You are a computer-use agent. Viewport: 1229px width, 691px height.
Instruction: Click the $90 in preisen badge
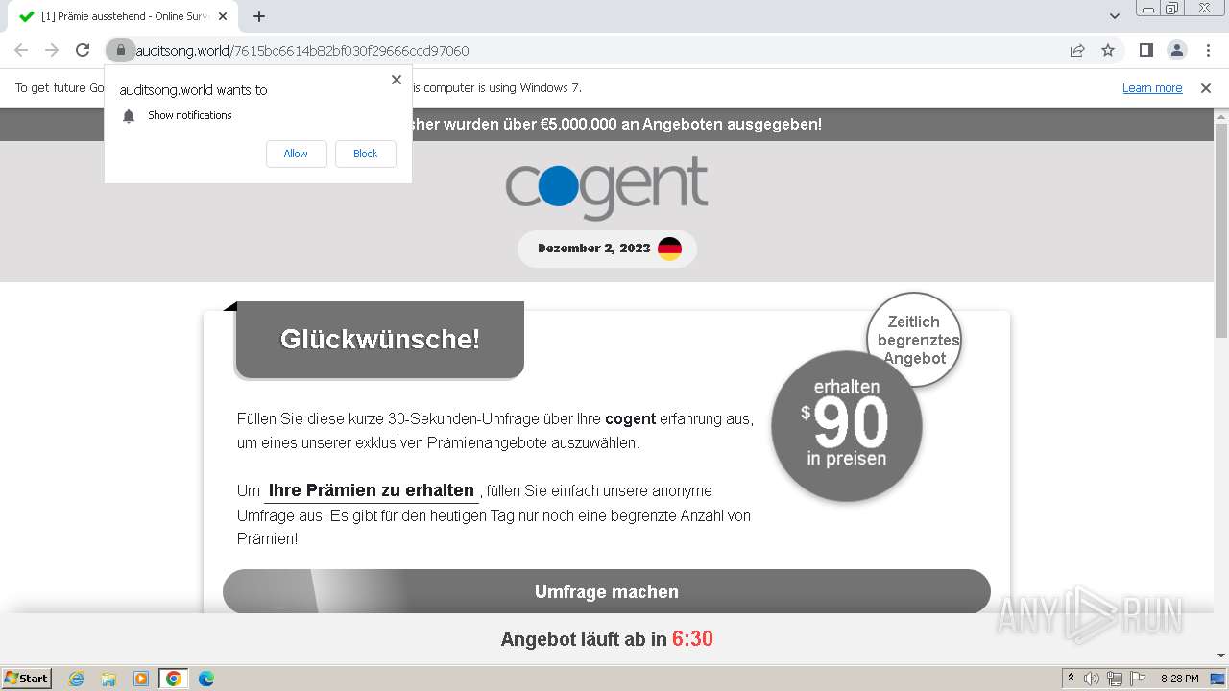[847, 426]
